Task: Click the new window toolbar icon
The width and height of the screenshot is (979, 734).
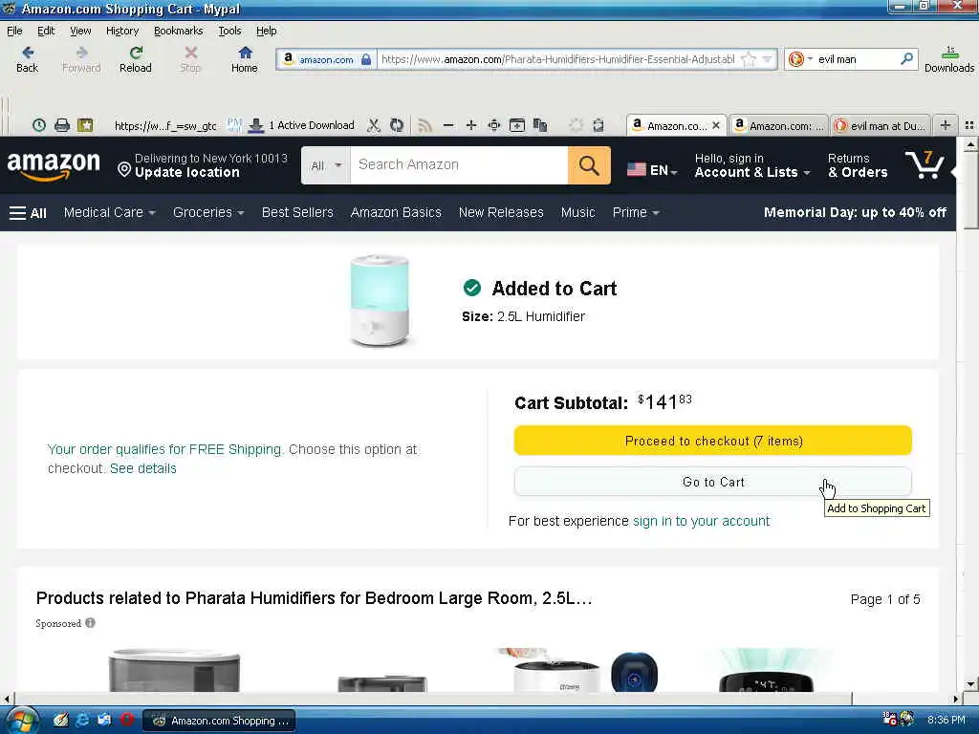Action: point(517,125)
